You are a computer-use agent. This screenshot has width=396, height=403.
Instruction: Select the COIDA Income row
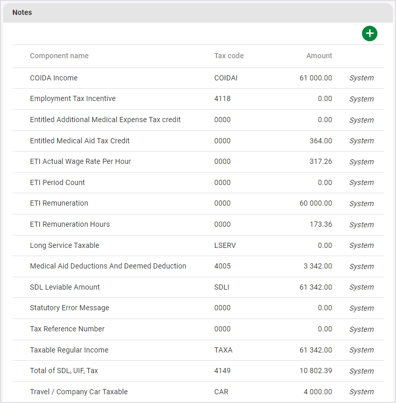54,78
